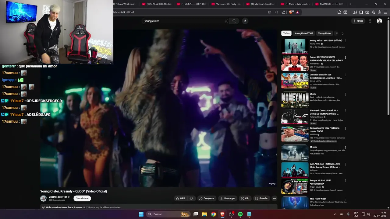Image resolution: width=390 pixels, height=219 pixels.
Task: Open the YOUNG CISTER channel name link
Action: [58, 197]
